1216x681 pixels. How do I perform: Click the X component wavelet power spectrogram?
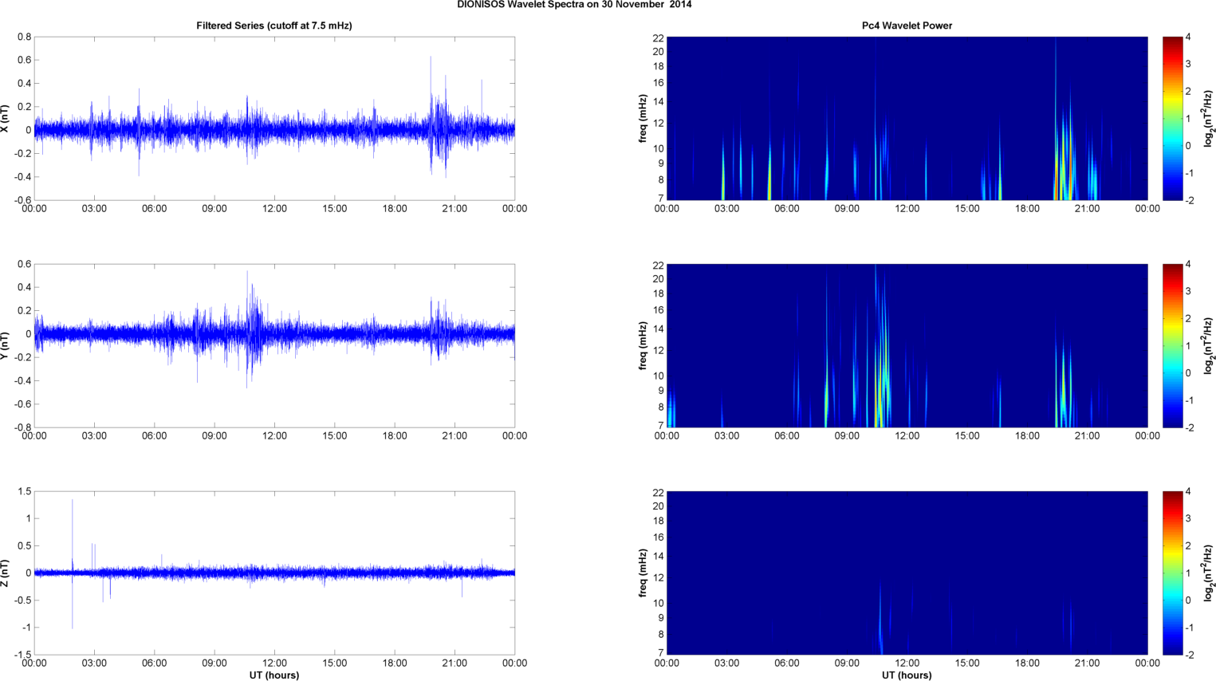(907, 118)
